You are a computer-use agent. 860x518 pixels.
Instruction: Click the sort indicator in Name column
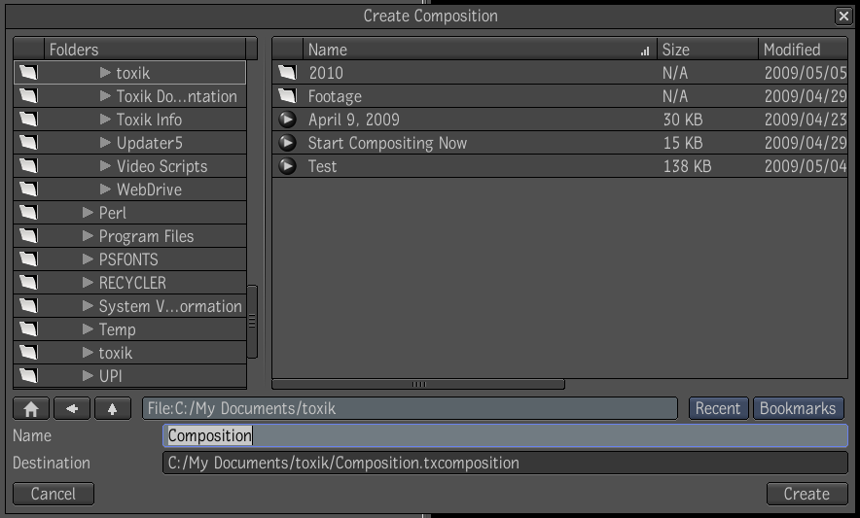[x=645, y=51]
